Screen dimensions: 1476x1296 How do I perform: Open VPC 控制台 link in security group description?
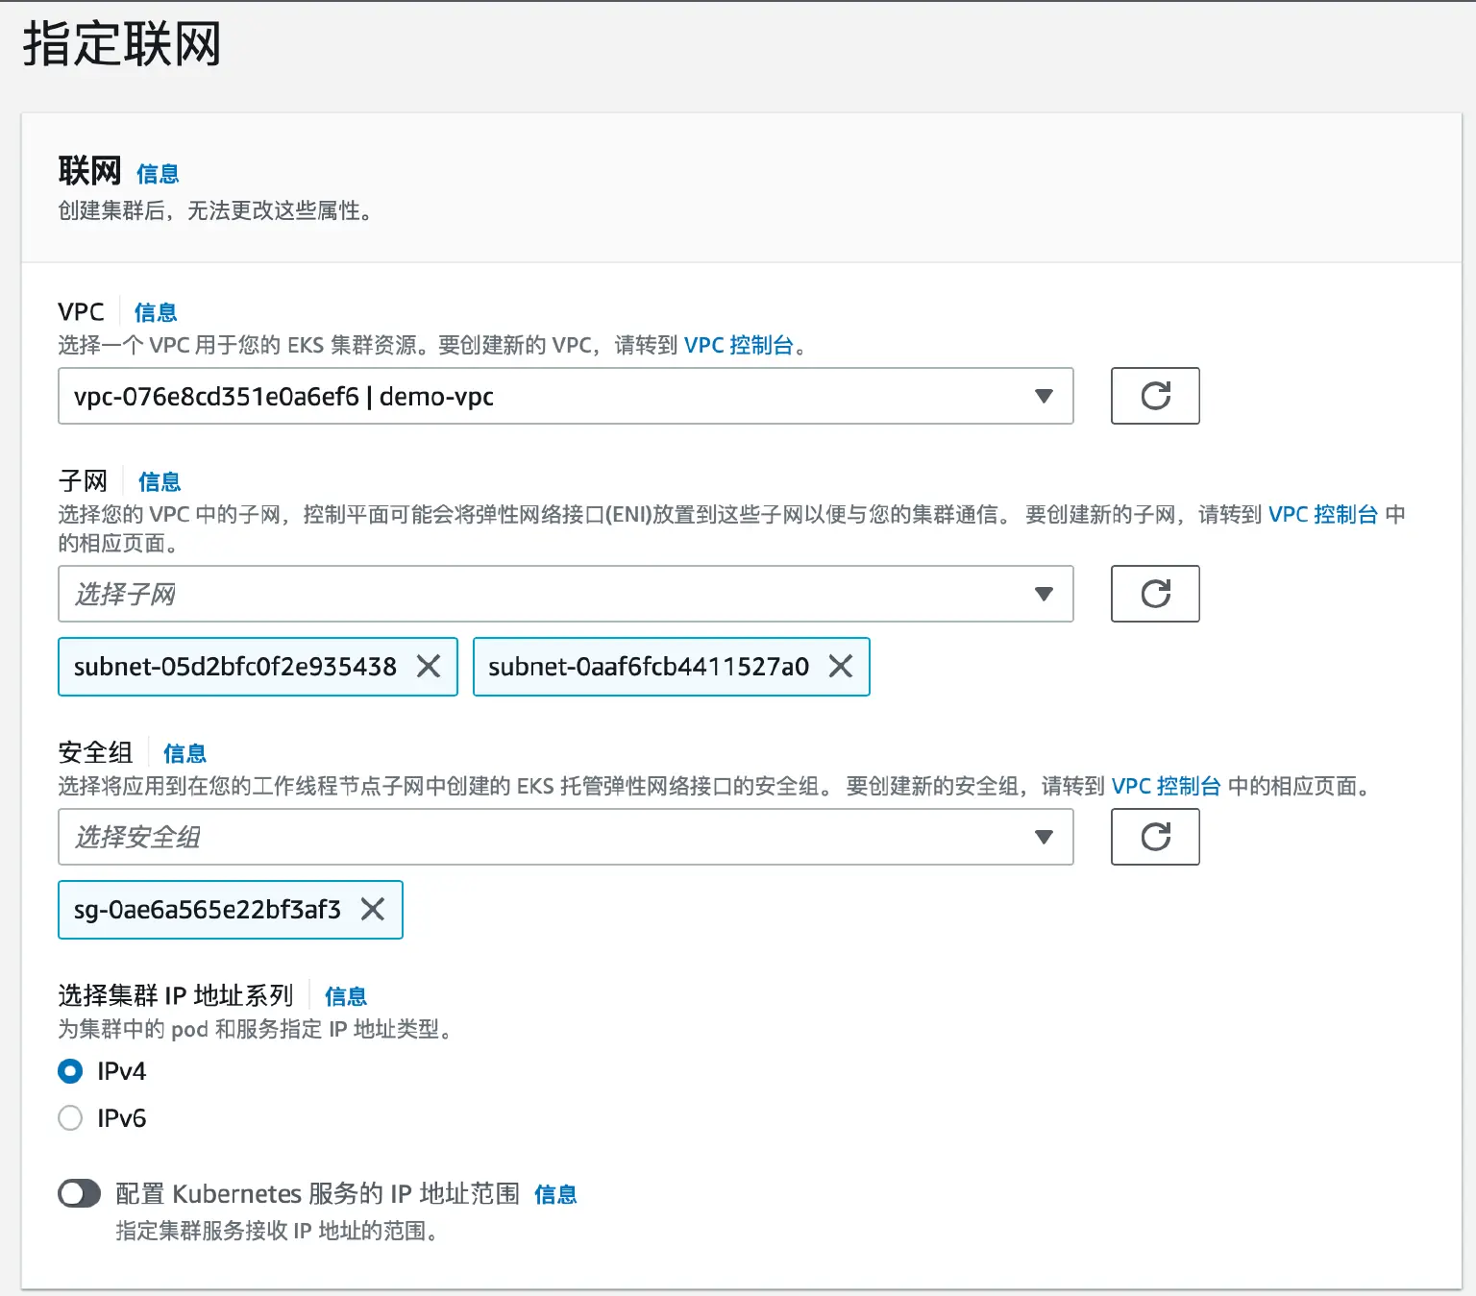pos(1166,786)
